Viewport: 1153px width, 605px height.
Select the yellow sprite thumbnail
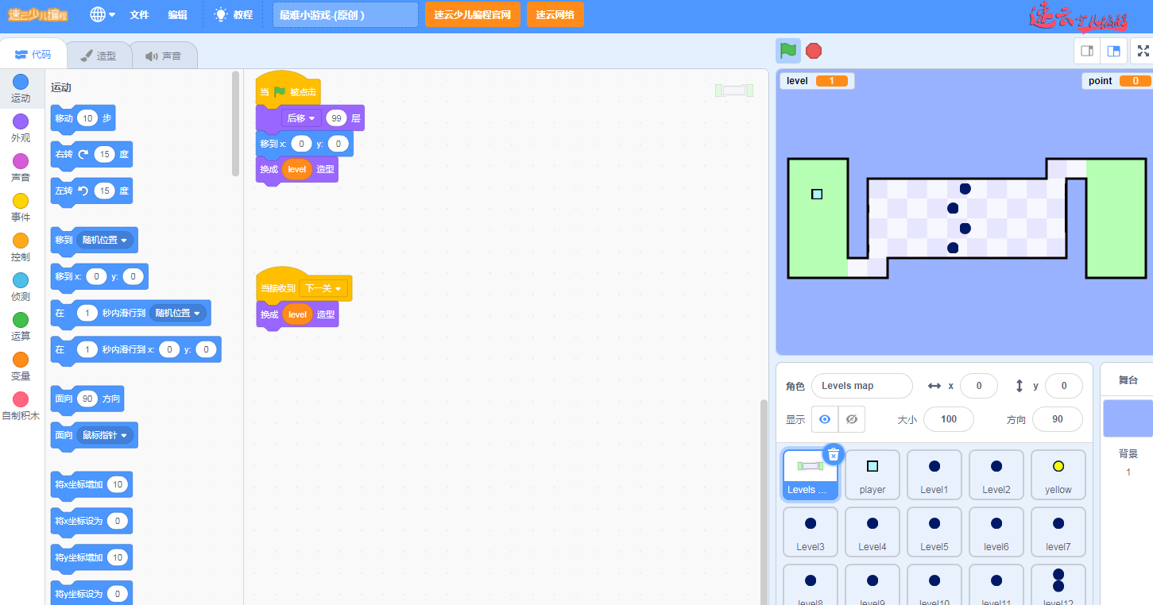pyautogui.click(x=1058, y=474)
